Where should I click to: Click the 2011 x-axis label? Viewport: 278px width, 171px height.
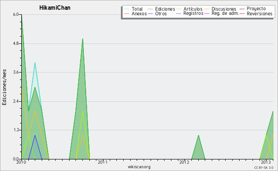click(x=103, y=162)
